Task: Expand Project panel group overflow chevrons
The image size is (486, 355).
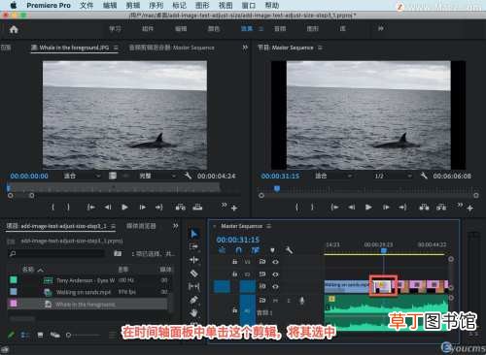Action: point(175,226)
